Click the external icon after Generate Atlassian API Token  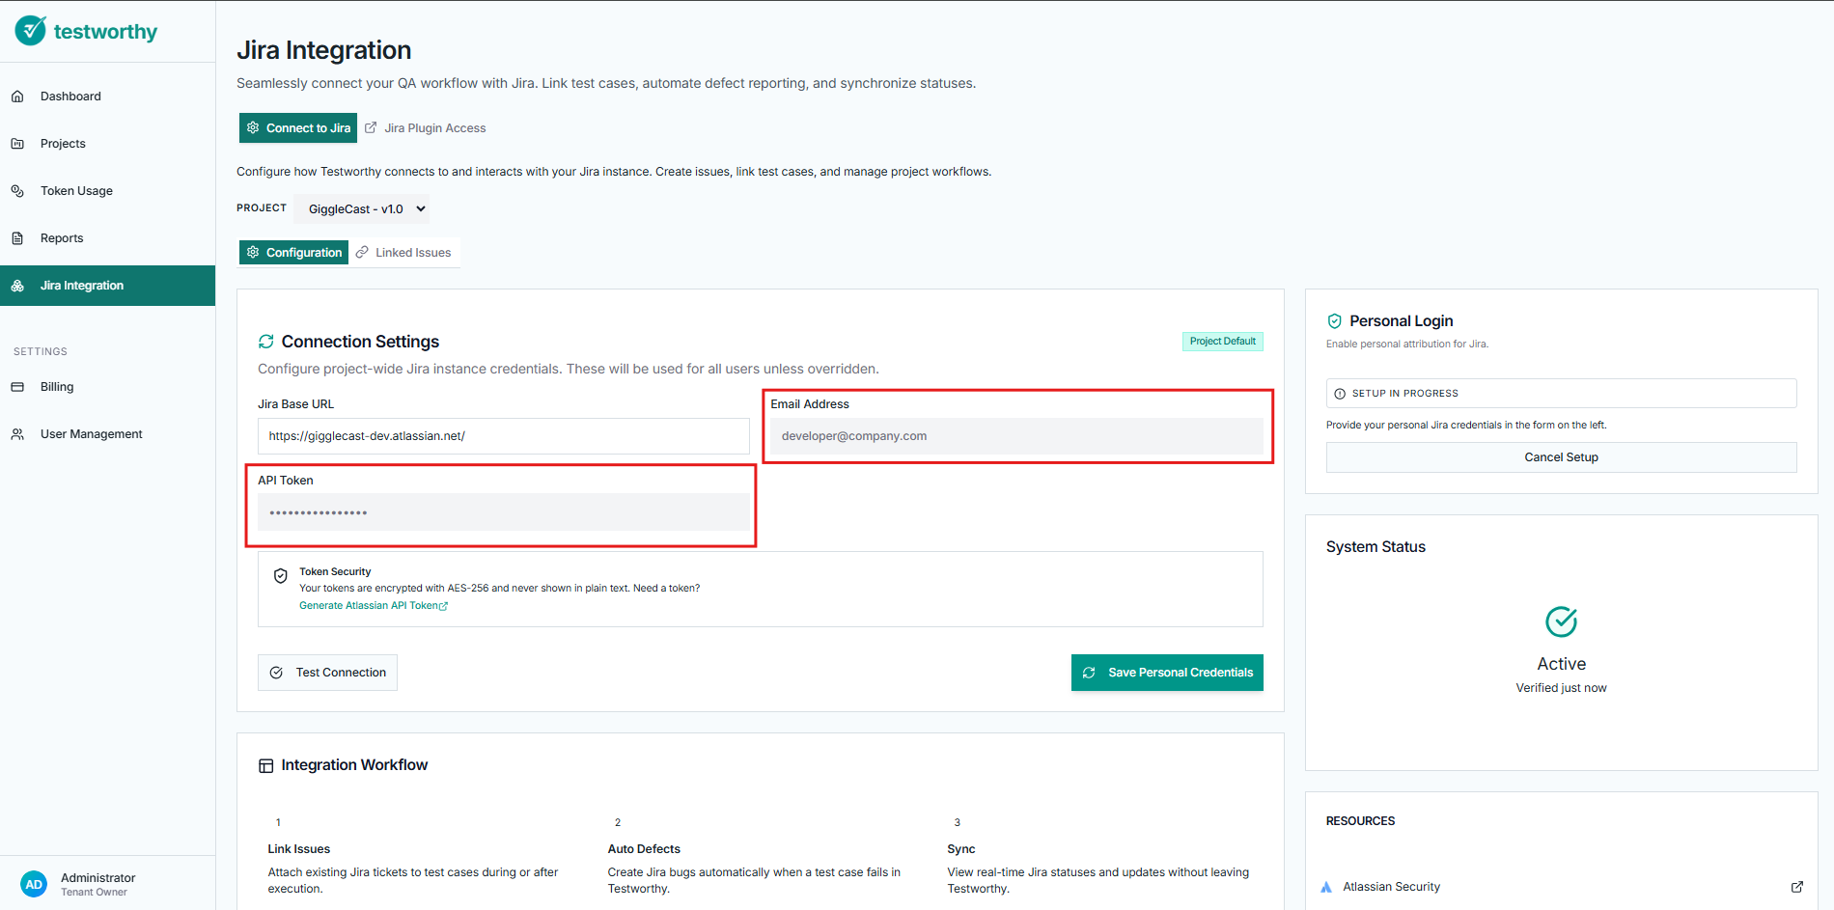click(x=444, y=606)
